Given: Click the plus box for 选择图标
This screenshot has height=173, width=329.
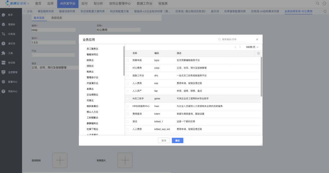Looking at the screenshot, I should click(60, 161).
